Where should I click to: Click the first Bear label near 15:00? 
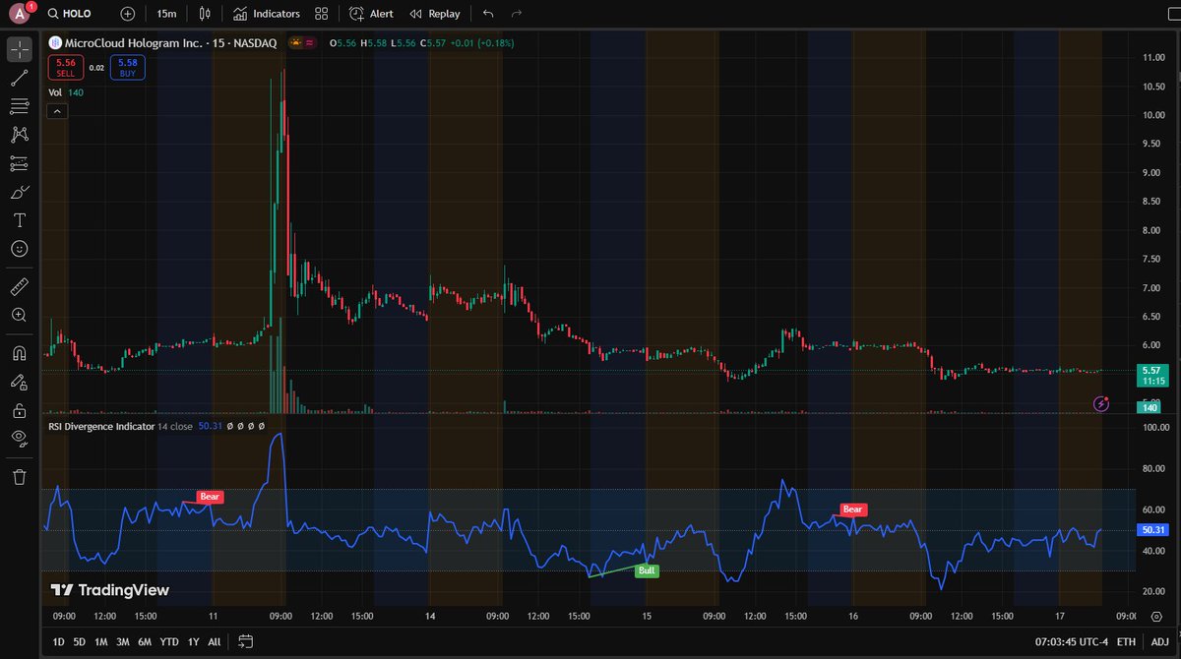coord(210,497)
